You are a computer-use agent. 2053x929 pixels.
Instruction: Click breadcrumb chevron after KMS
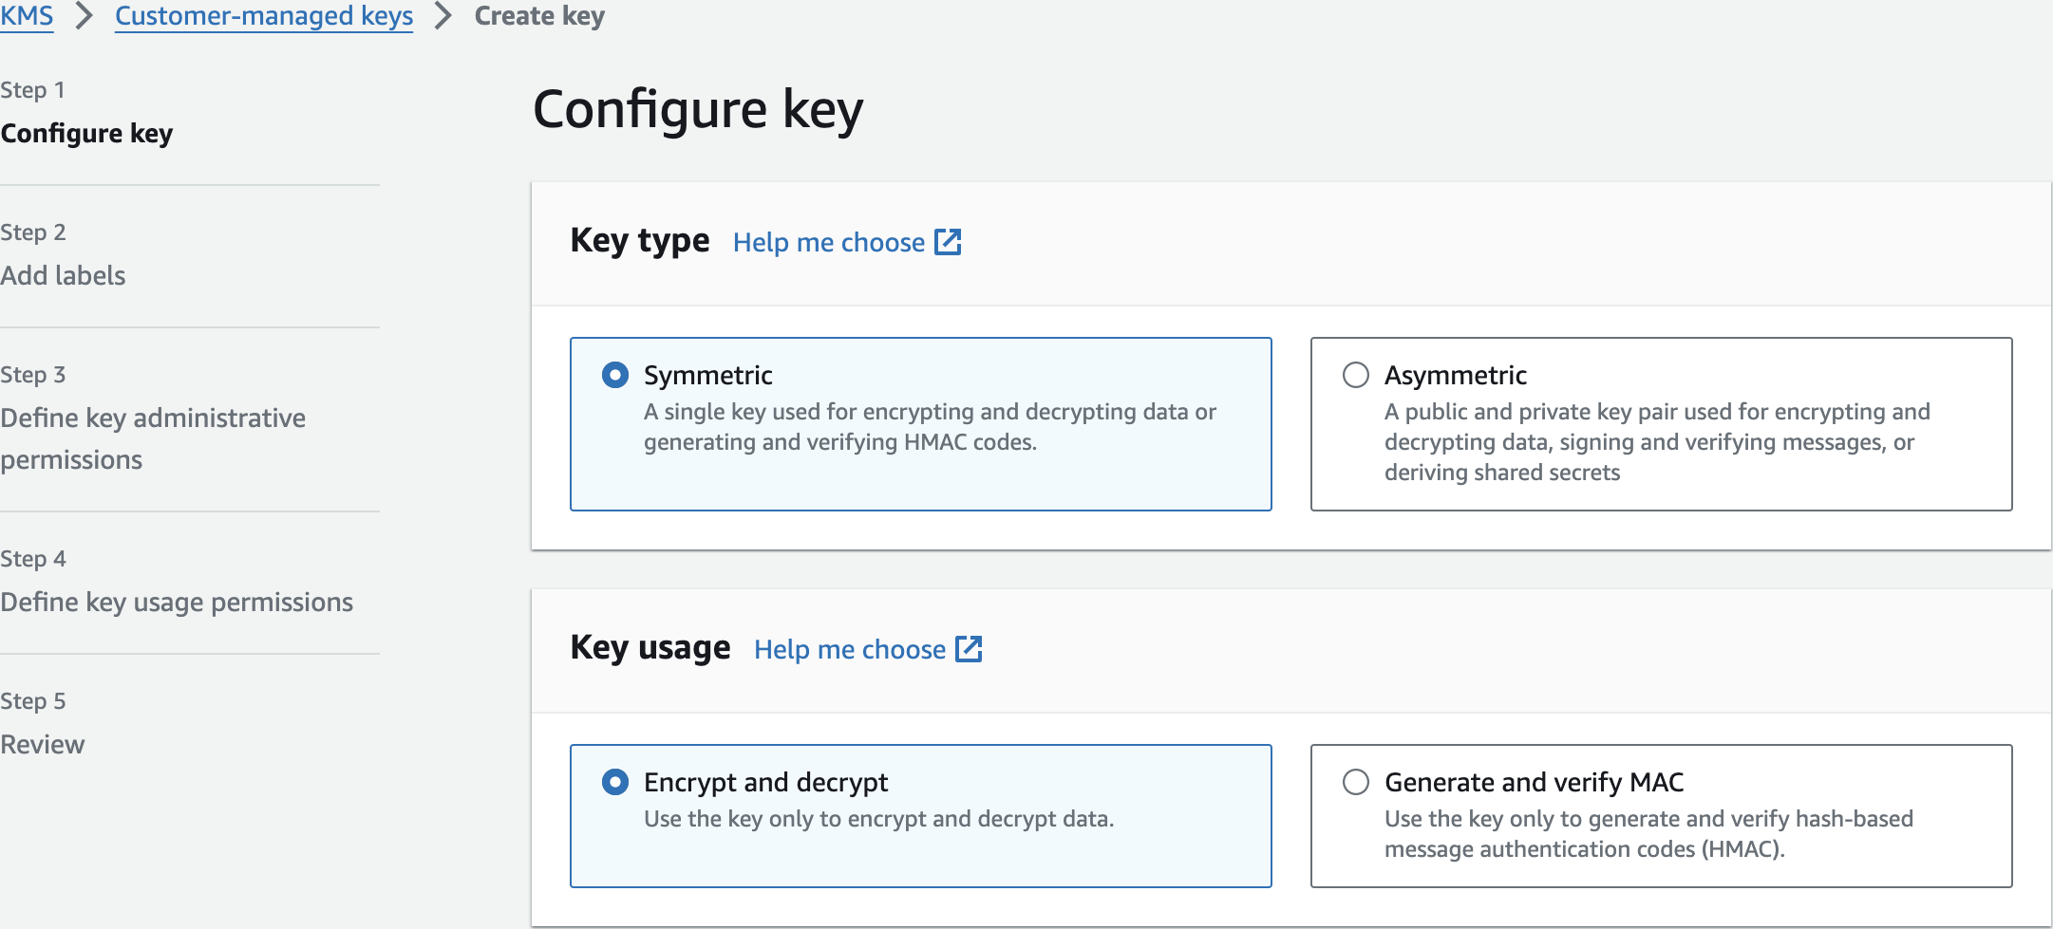[85, 16]
